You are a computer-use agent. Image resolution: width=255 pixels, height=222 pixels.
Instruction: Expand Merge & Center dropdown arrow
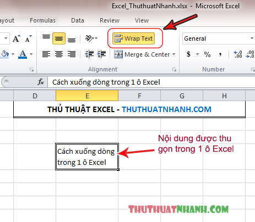tap(173, 54)
